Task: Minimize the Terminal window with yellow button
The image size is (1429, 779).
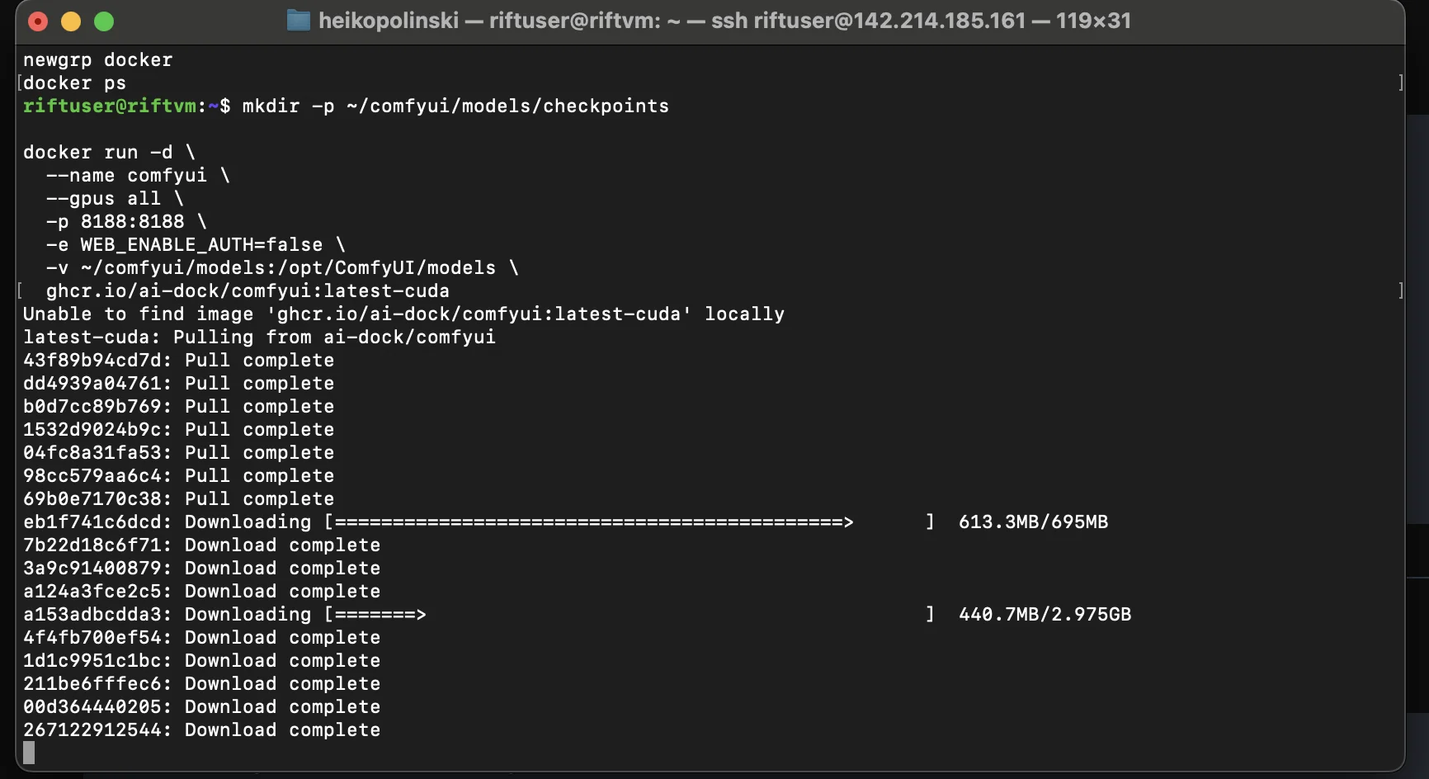Action: point(71,21)
